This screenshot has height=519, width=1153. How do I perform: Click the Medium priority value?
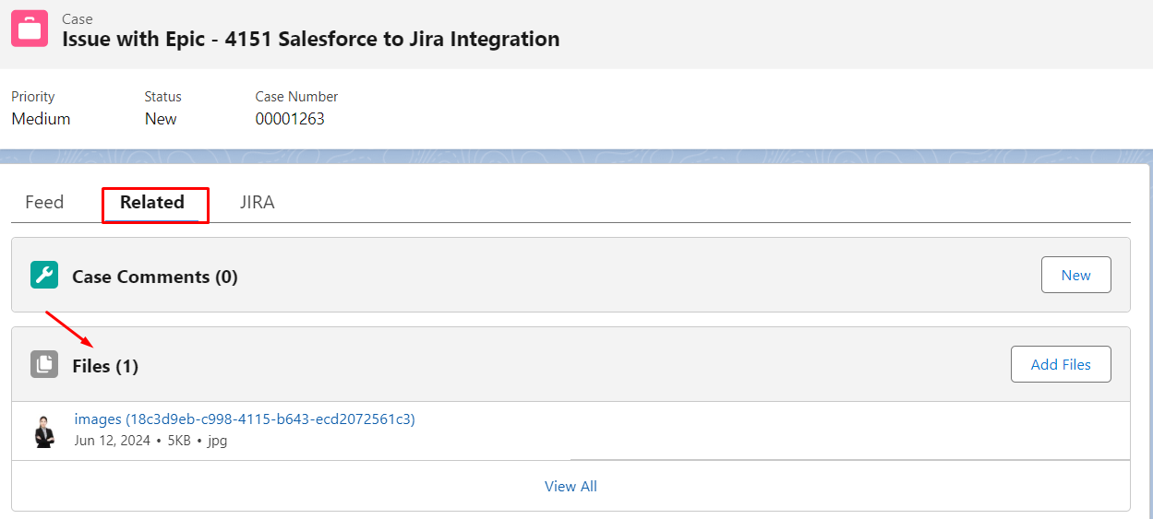(41, 119)
